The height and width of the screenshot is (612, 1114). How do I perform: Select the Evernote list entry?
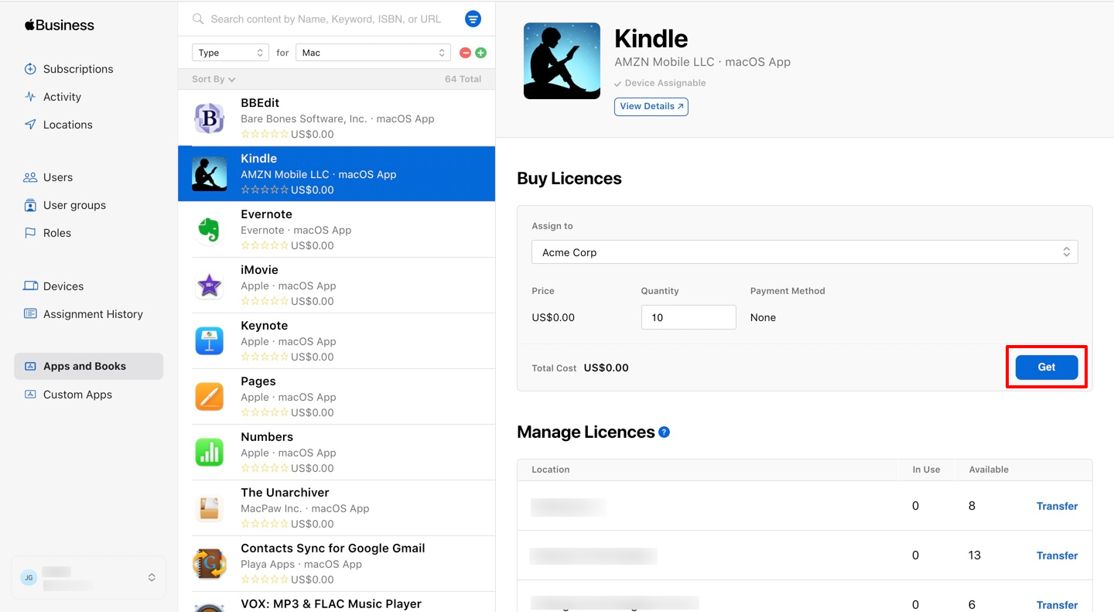click(337, 230)
